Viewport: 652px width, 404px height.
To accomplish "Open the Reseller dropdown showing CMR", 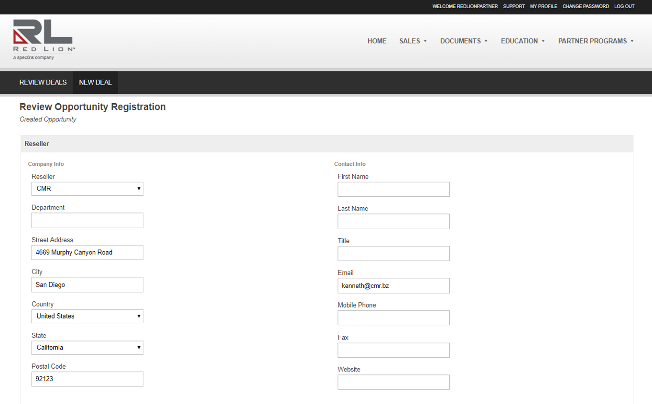I will [x=87, y=189].
